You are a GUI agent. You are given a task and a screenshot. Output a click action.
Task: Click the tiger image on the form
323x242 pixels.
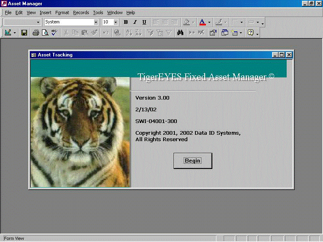[81, 132]
